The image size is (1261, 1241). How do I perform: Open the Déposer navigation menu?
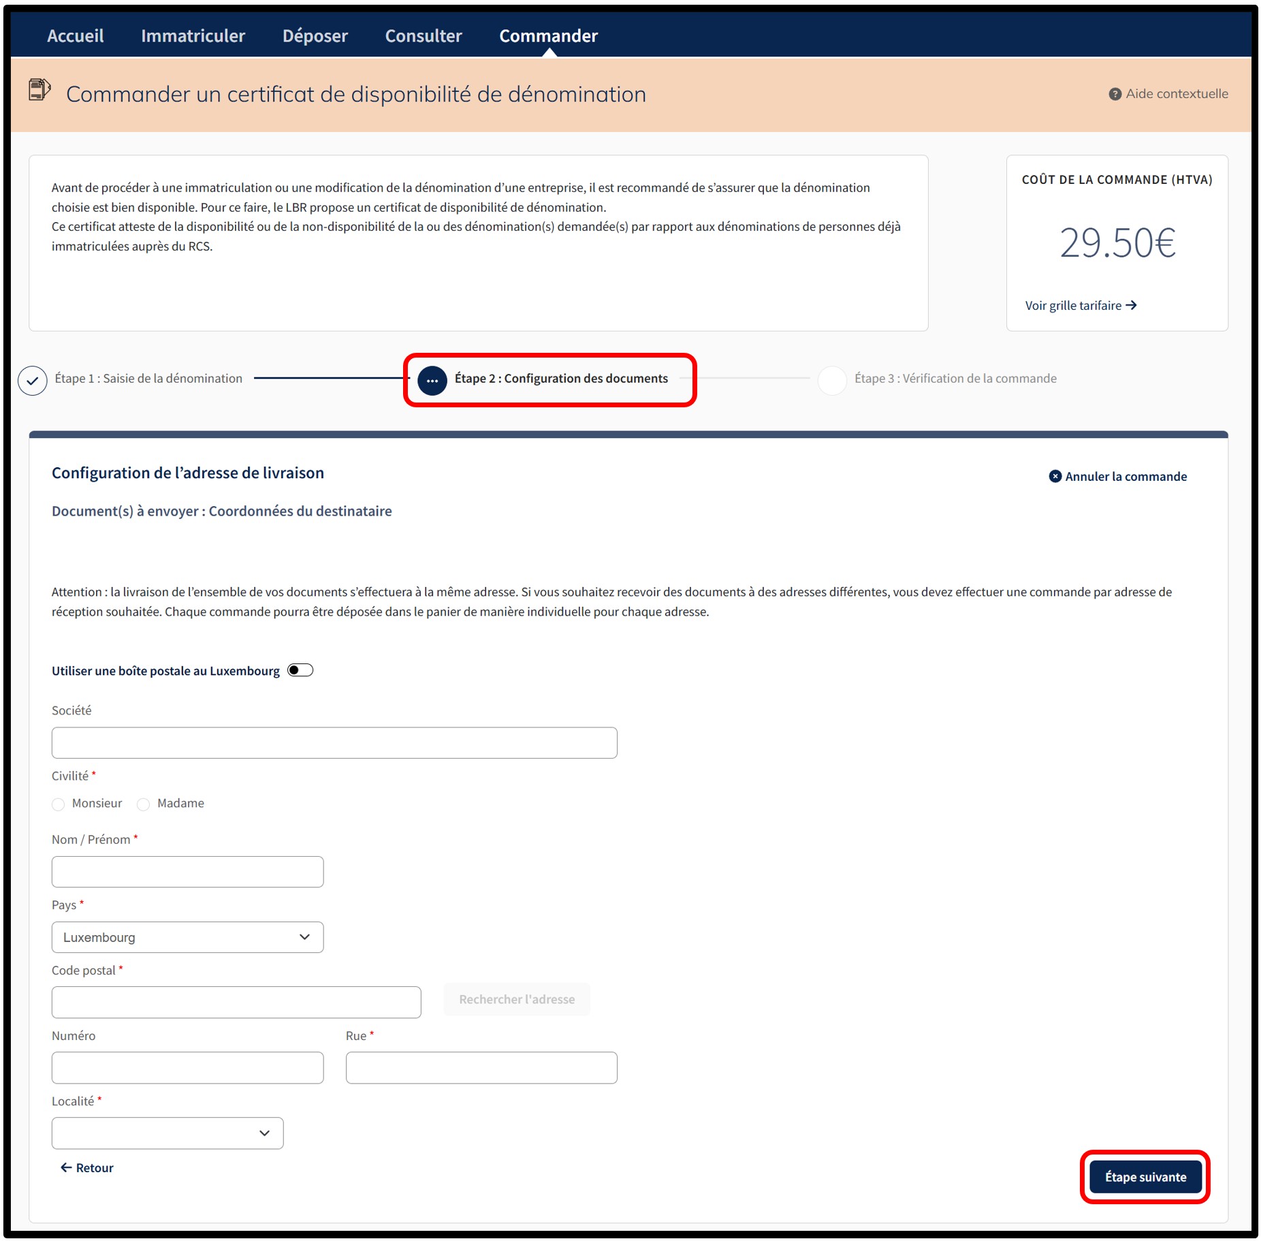[315, 36]
